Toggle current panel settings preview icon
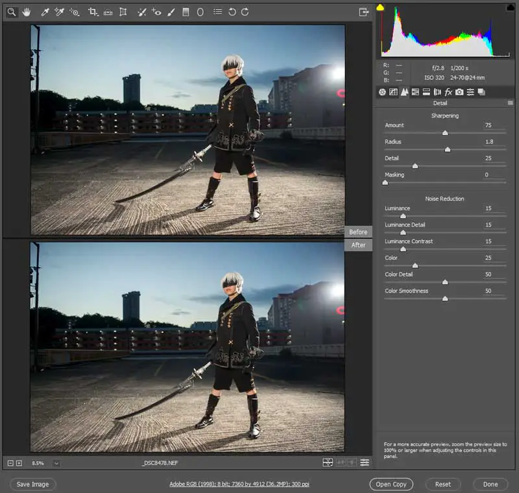This screenshot has width=519, height=493. (x=365, y=463)
